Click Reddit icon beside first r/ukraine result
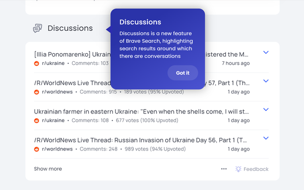This screenshot has height=190, width=304. click(x=36, y=63)
